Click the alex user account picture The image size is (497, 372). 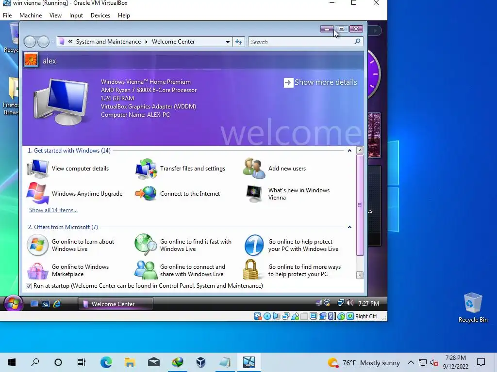pyautogui.click(x=31, y=60)
